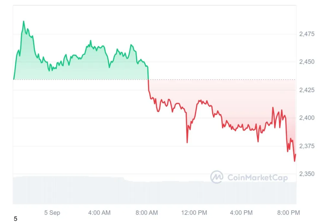Click the number 5 caption at bottom left

point(16,219)
